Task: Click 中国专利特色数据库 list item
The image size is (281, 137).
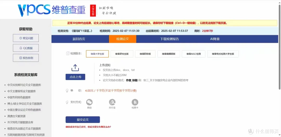Action: 19,97
